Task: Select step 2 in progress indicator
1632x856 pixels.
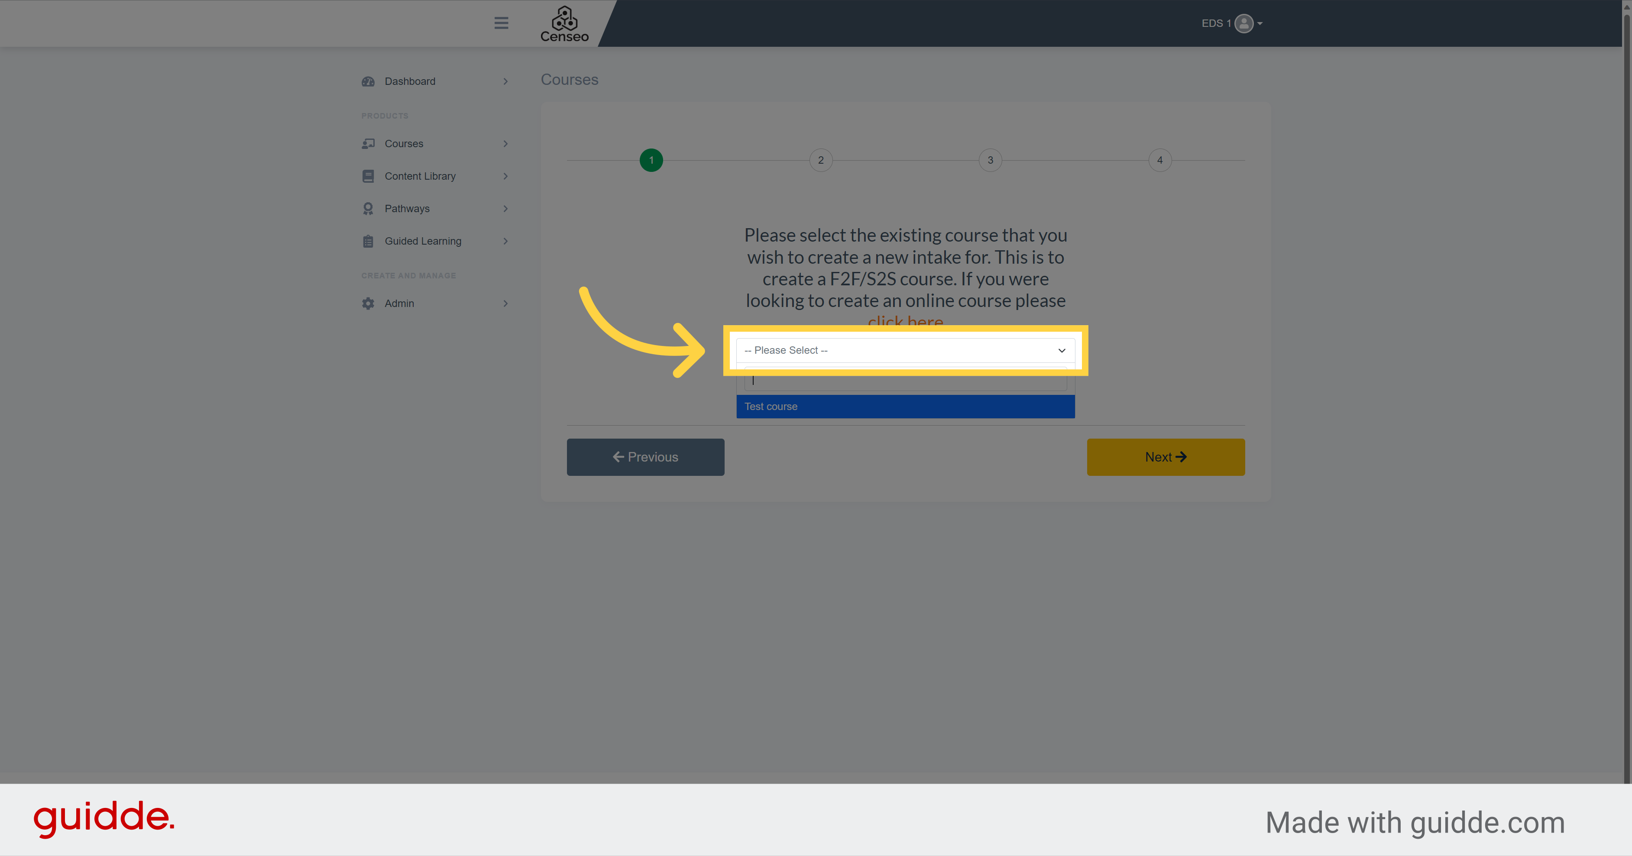Action: (819, 160)
